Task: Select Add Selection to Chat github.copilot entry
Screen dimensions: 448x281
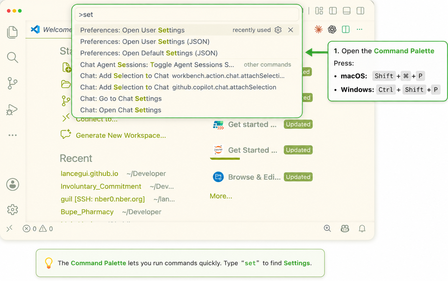Action: [187, 87]
